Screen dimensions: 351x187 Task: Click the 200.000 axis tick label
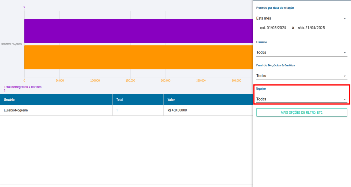(x=165, y=81)
